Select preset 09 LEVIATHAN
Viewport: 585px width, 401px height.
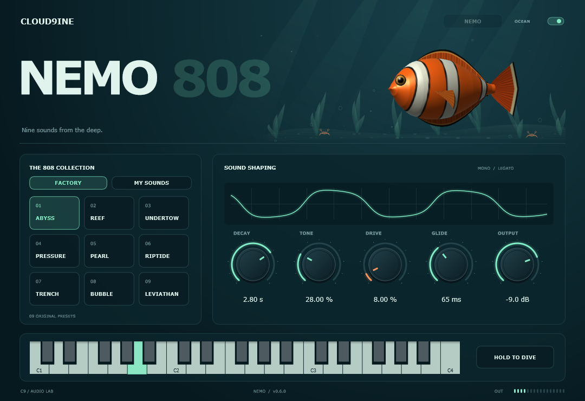pos(164,289)
